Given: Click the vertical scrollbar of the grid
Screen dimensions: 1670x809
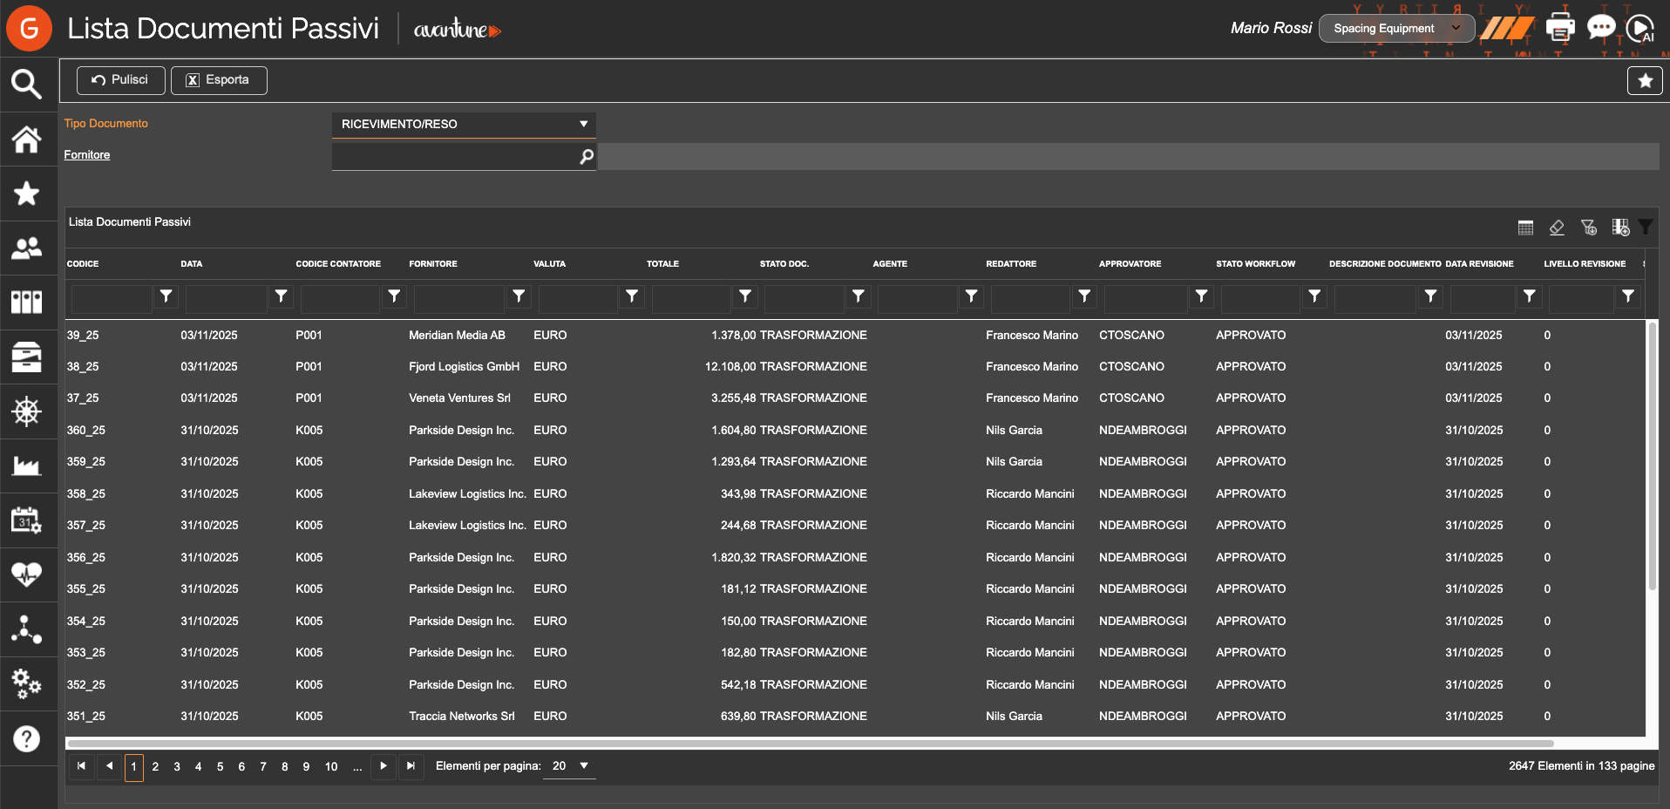Looking at the screenshot, I should (1651, 456).
